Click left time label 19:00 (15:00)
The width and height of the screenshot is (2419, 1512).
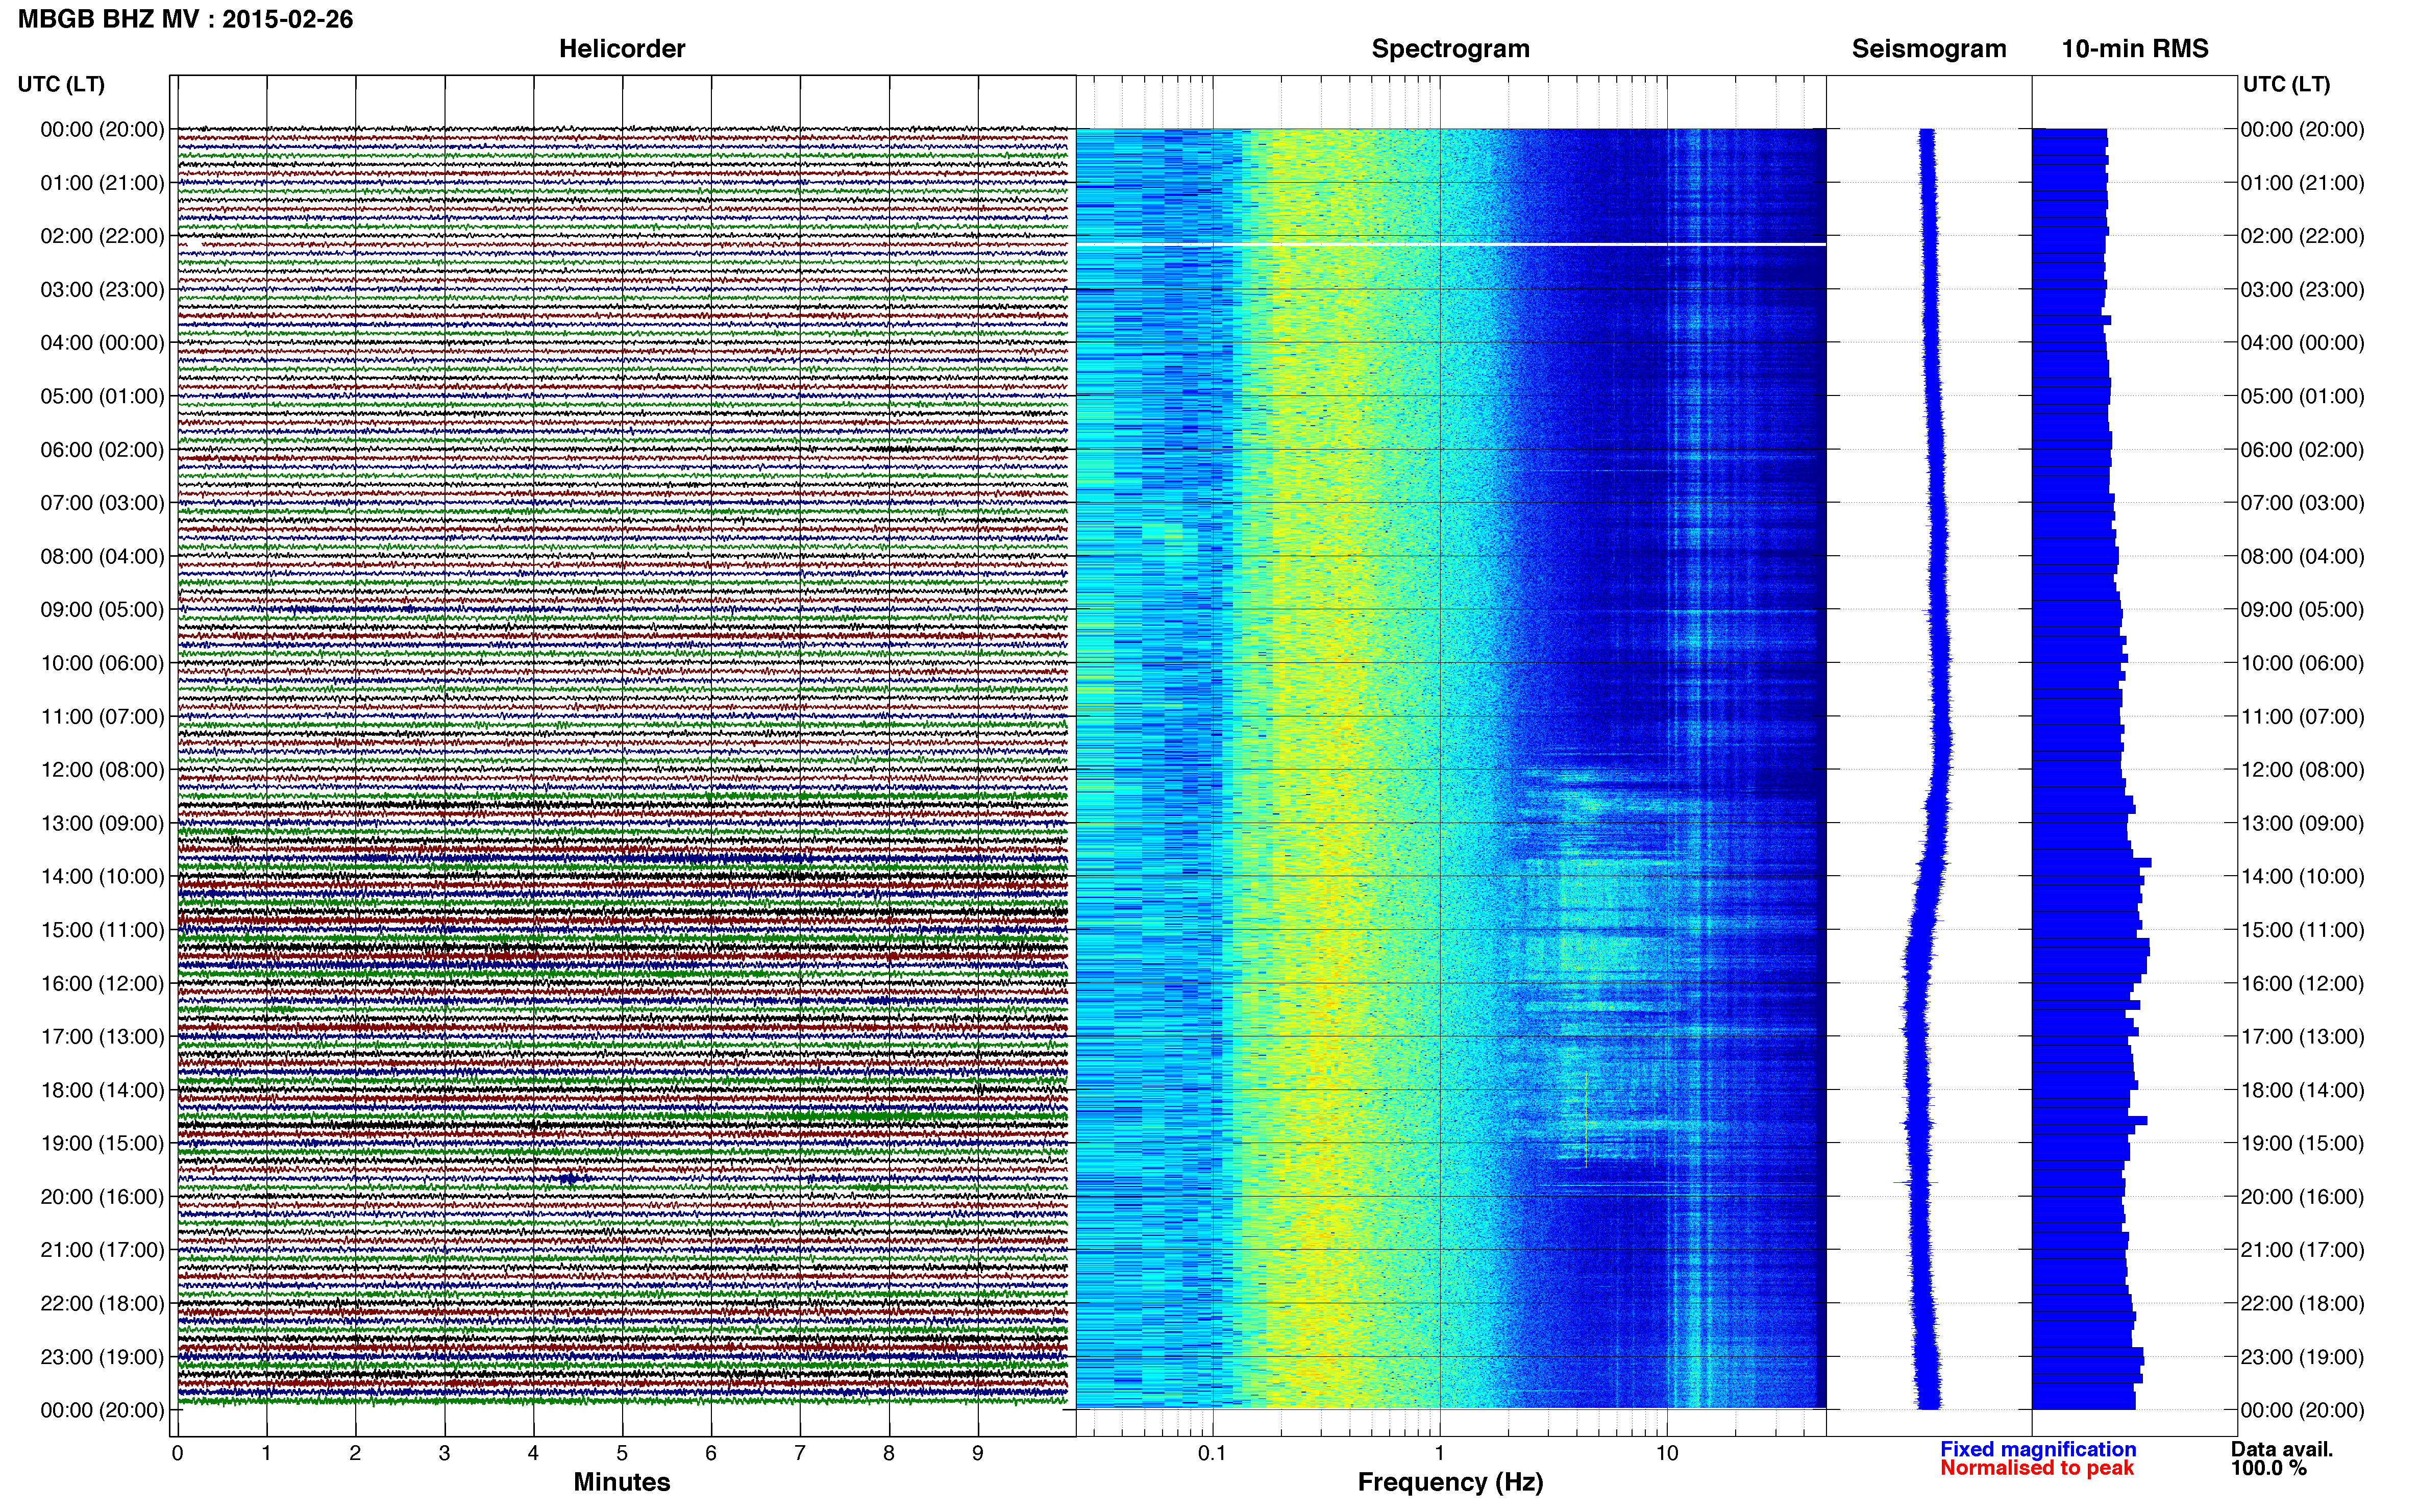[102, 1143]
